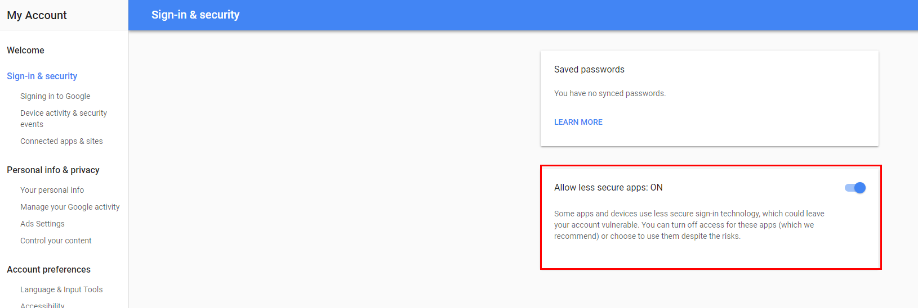Image resolution: width=918 pixels, height=308 pixels.
Task: Select Personal info & privacy heading
Action: (53, 170)
